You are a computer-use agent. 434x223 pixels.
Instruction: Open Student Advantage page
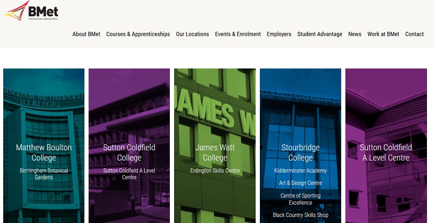(x=320, y=34)
